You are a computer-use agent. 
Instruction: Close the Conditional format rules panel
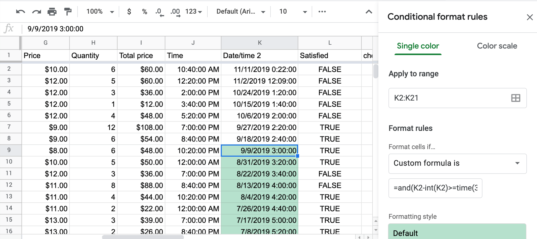[530, 17]
